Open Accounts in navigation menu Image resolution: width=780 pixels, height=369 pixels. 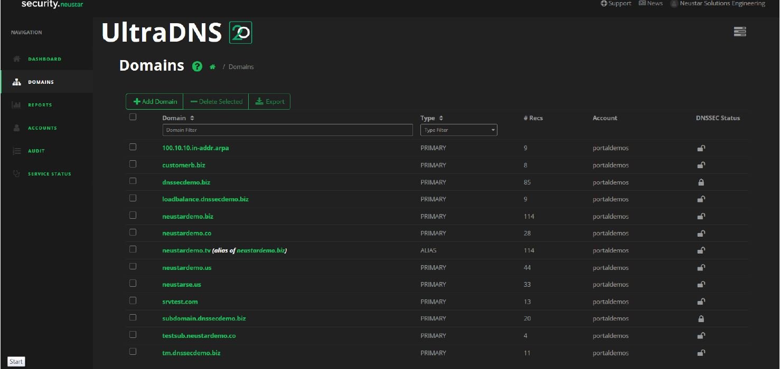[42, 128]
